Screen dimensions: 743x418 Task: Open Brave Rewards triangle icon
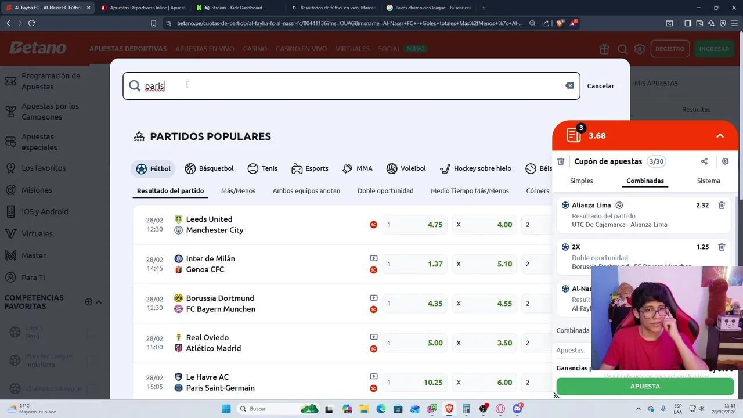coord(574,23)
